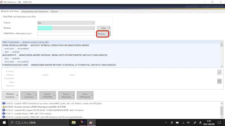Click the 'Loaded module GM5.C04' log line
The width and height of the screenshot is (225, 126).
click(111, 117)
